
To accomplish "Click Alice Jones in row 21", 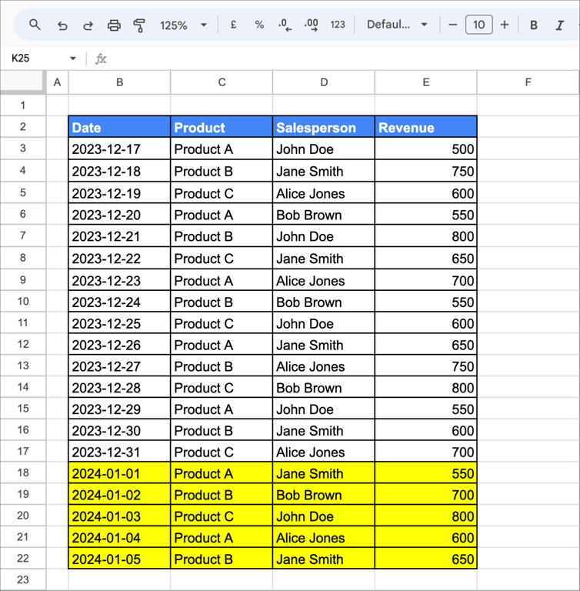I will click(324, 537).
